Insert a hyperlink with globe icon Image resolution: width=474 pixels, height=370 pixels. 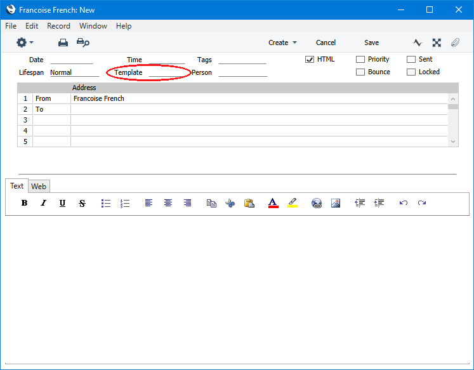[317, 203]
